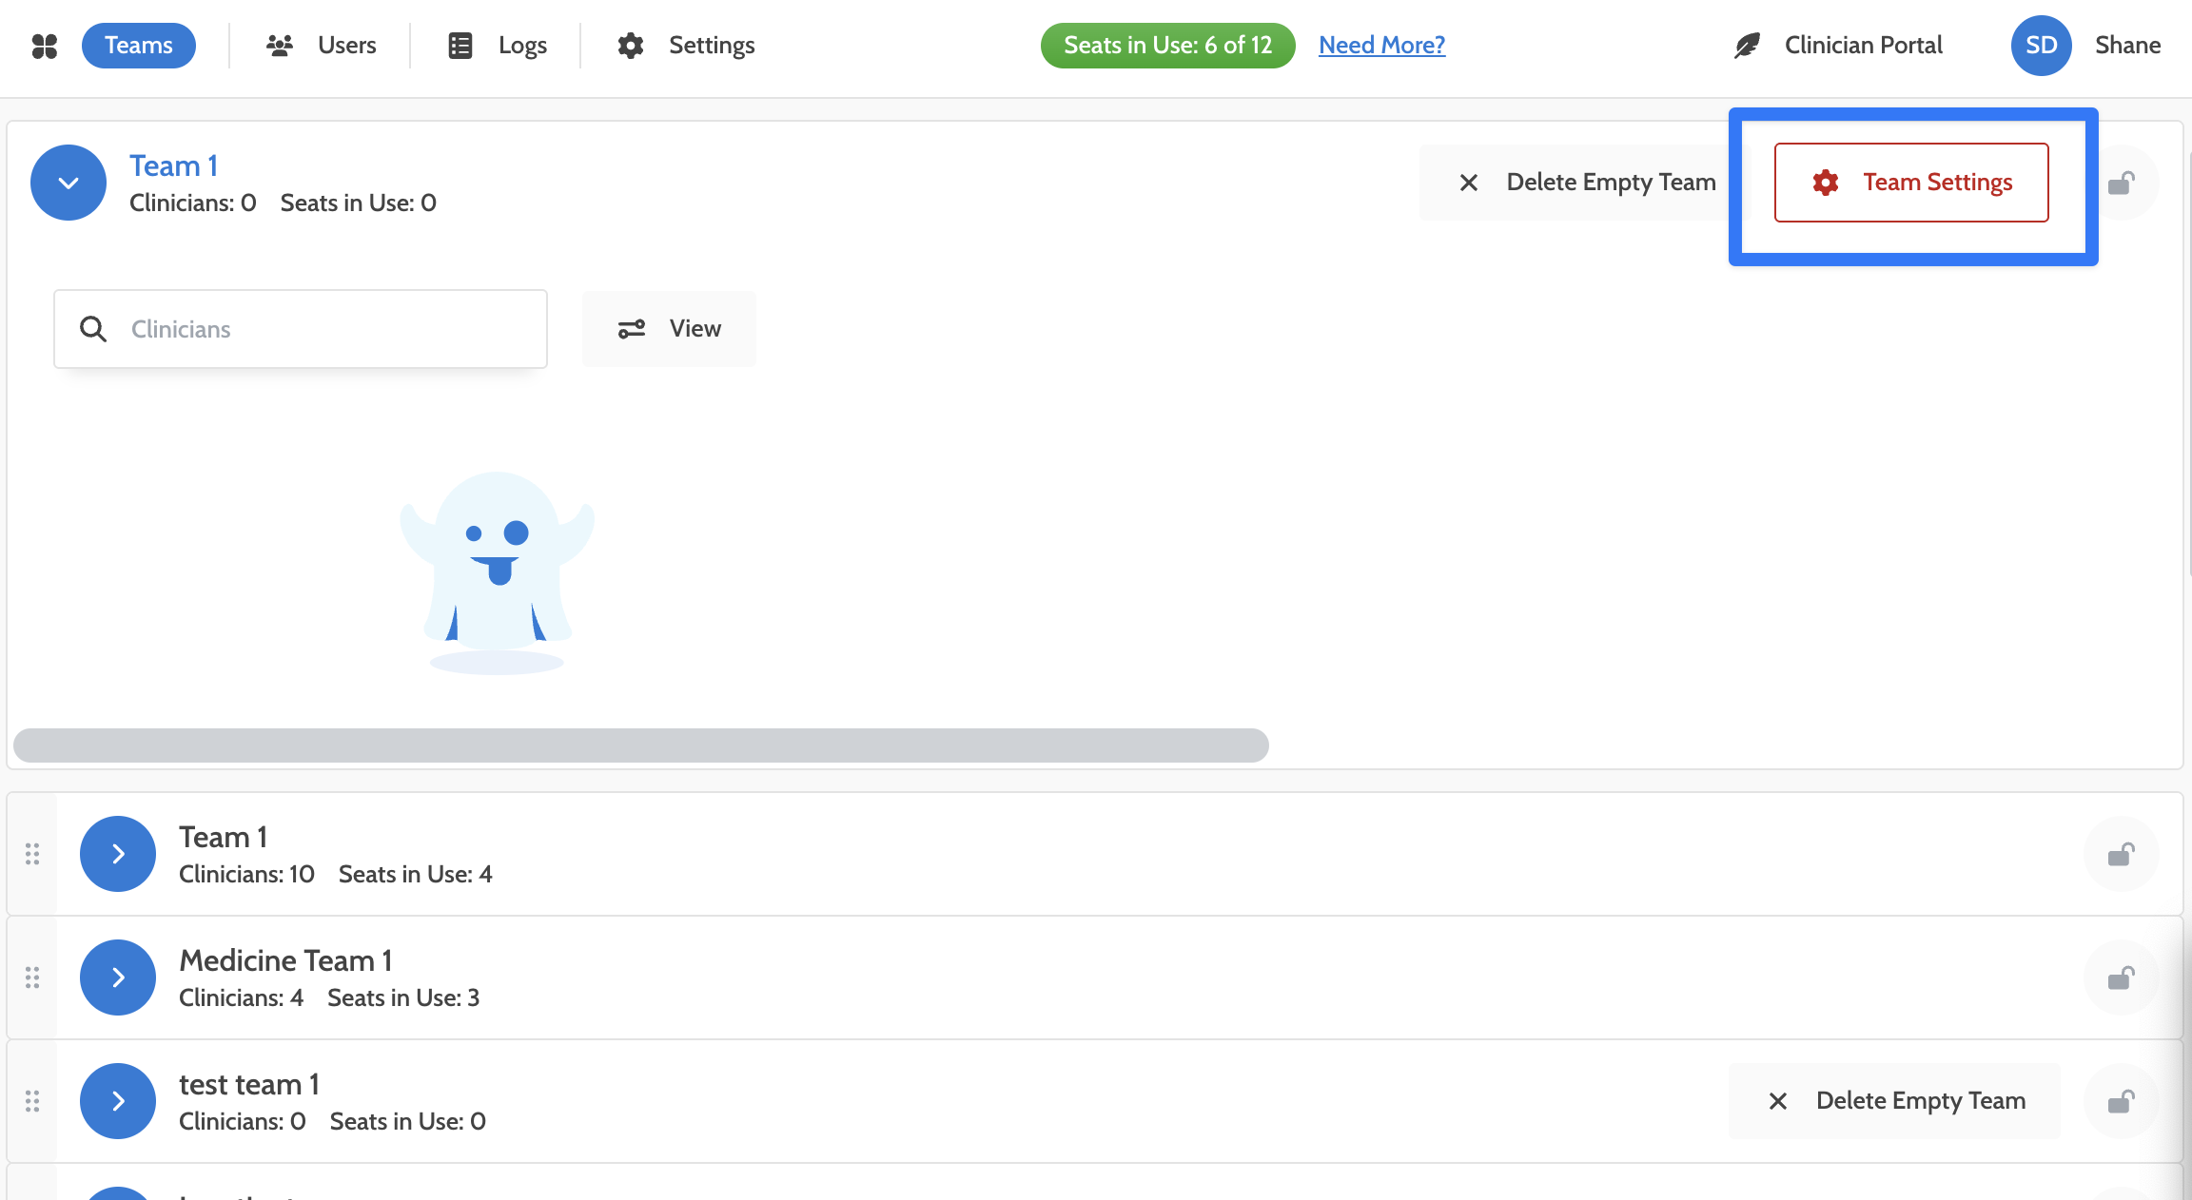Click drag handle beside collapsed Team 1
Screen dimensions: 2192x1200
pos(32,854)
